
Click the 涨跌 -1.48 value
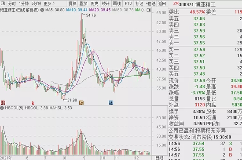click(200, 87)
